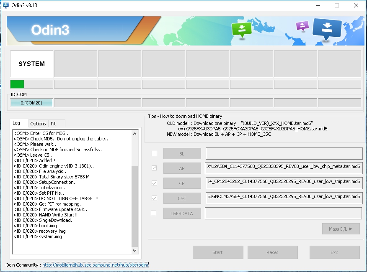Click log line 'SingleDownload.'
Viewport: 367px width, 272px height.
click(43, 220)
